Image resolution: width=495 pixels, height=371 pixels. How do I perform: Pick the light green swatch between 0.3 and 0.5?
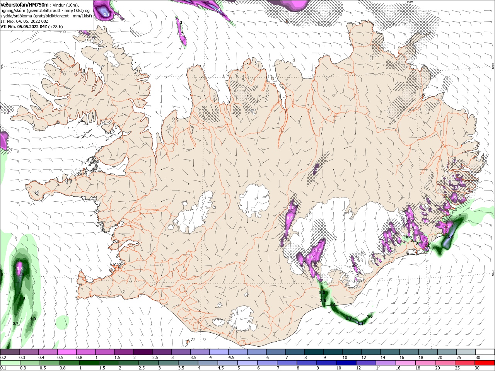click(29, 363)
